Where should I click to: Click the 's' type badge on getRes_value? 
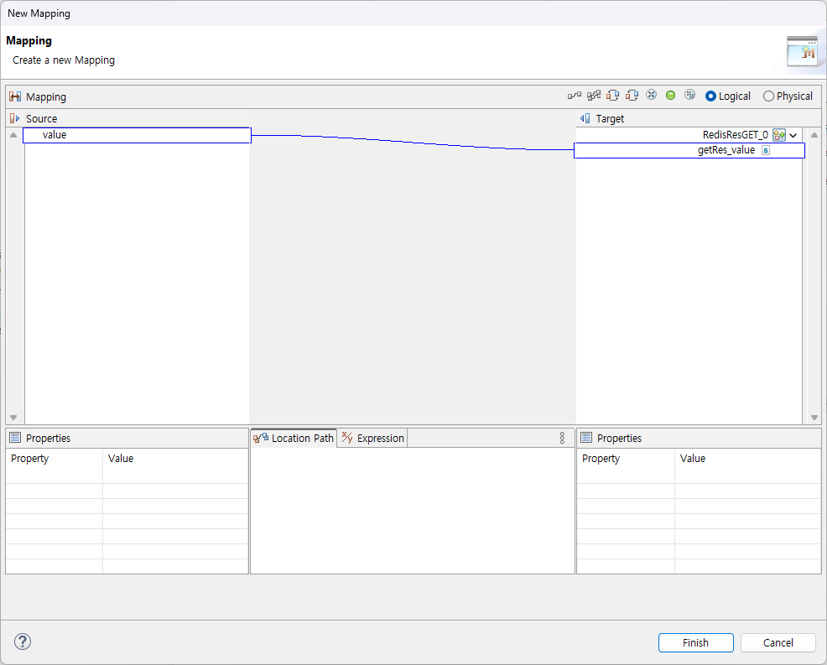pos(764,150)
